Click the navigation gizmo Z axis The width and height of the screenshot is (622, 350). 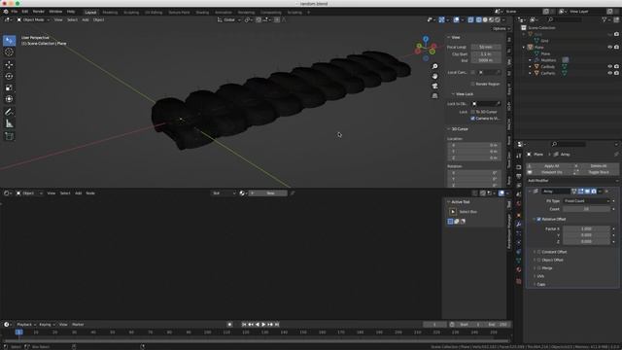tap(426, 39)
